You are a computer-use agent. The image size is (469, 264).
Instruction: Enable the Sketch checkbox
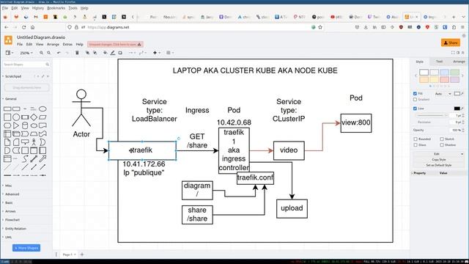click(442, 139)
